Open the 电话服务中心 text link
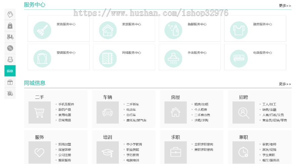The width and height of the screenshot is (302, 164). coord(262,52)
